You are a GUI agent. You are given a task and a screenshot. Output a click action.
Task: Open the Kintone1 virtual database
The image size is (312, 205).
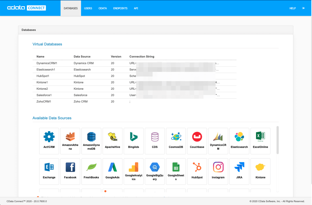tap(134, 82)
